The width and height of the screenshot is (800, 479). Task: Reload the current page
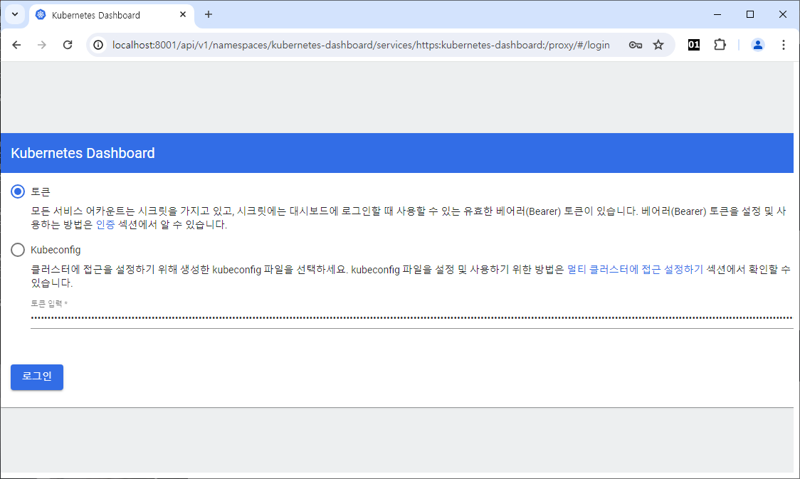pos(68,45)
